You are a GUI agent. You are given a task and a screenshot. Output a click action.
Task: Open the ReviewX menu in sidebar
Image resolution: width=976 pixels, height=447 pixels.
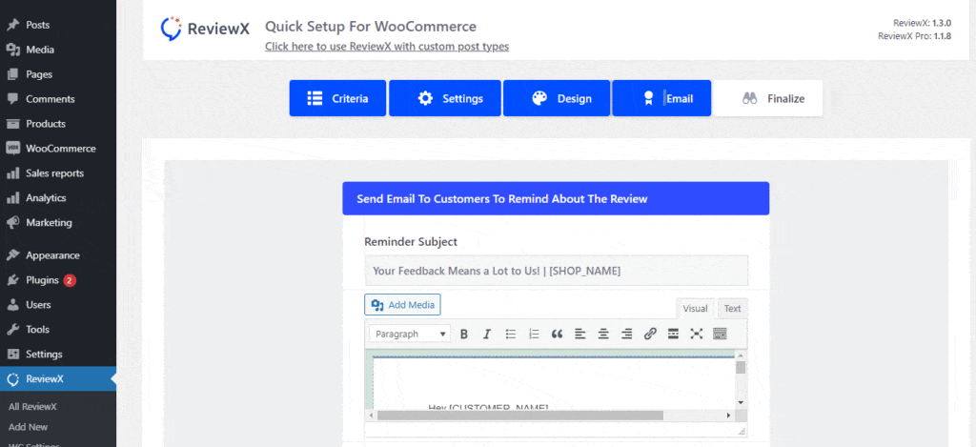pyautogui.click(x=58, y=379)
